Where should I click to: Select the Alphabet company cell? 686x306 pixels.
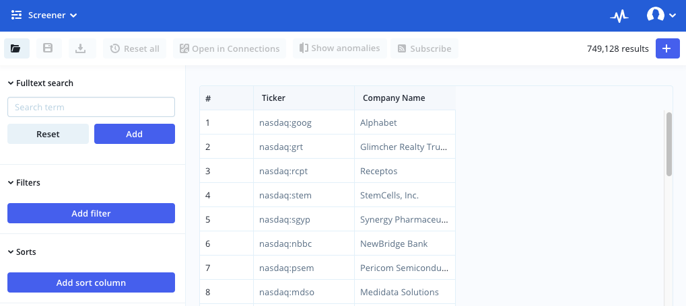click(405, 122)
